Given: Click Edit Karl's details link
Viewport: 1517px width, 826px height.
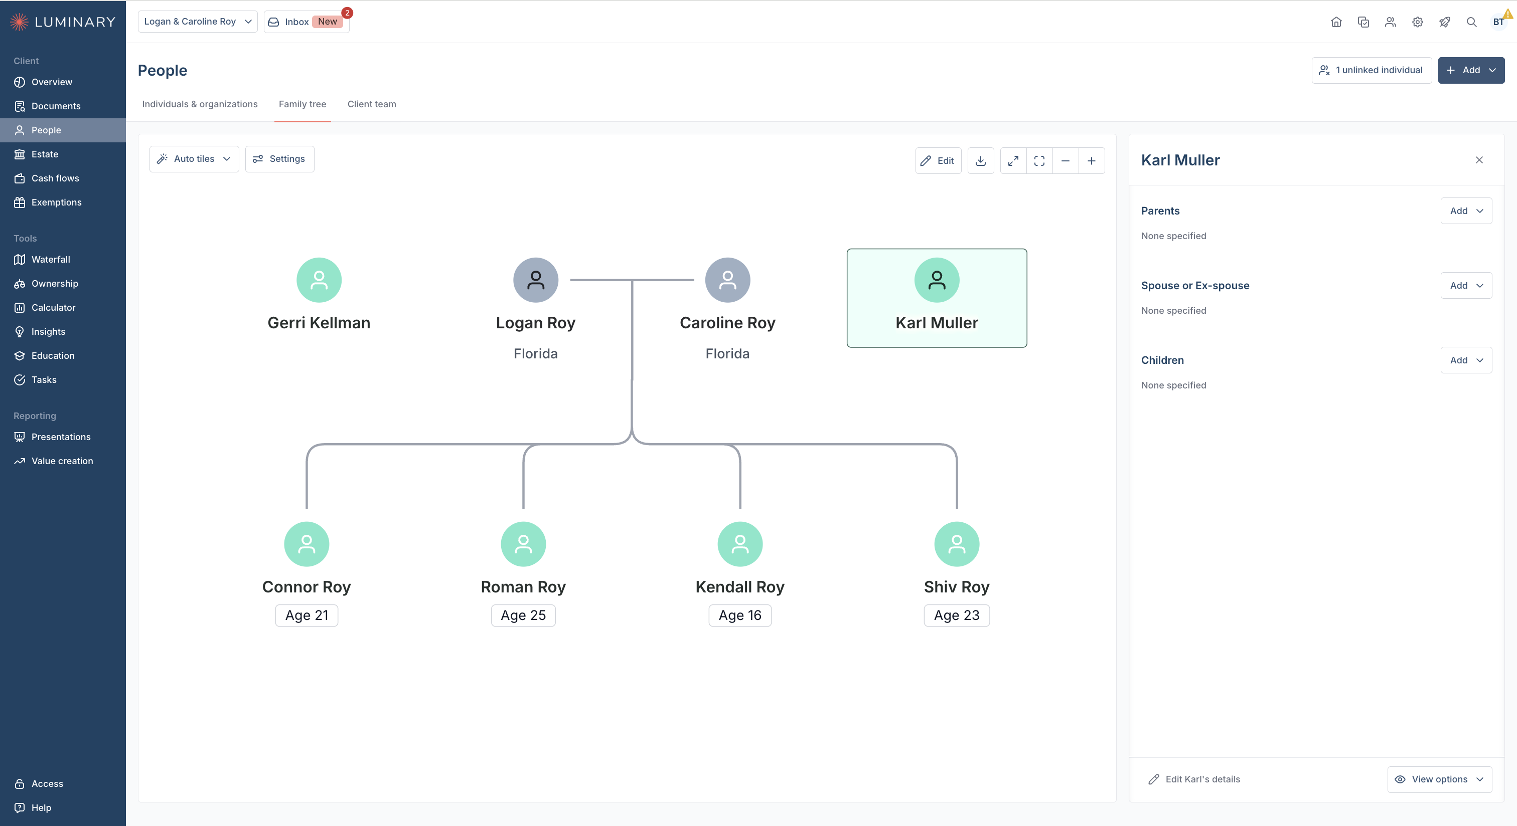Looking at the screenshot, I should 1194,779.
